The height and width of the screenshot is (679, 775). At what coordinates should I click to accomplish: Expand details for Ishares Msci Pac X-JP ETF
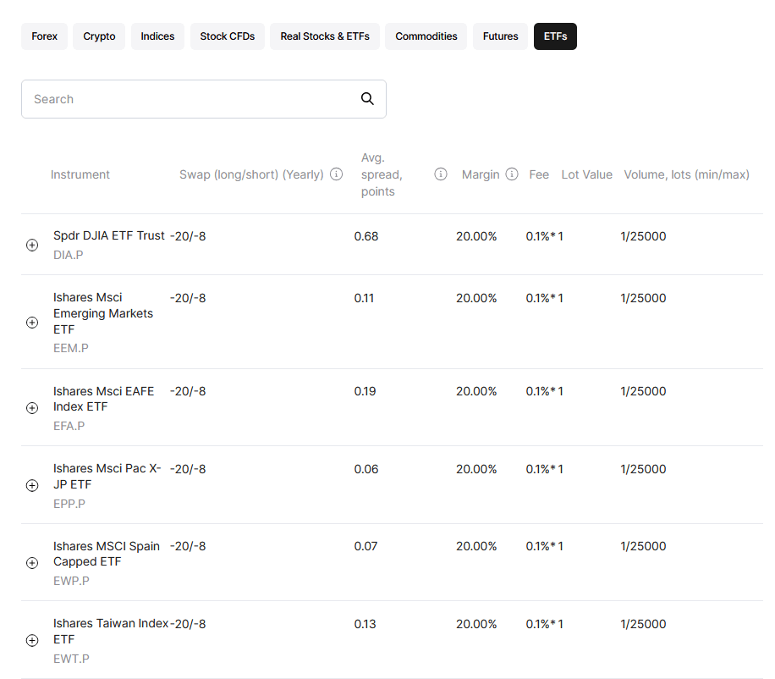pyautogui.click(x=31, y=485)
